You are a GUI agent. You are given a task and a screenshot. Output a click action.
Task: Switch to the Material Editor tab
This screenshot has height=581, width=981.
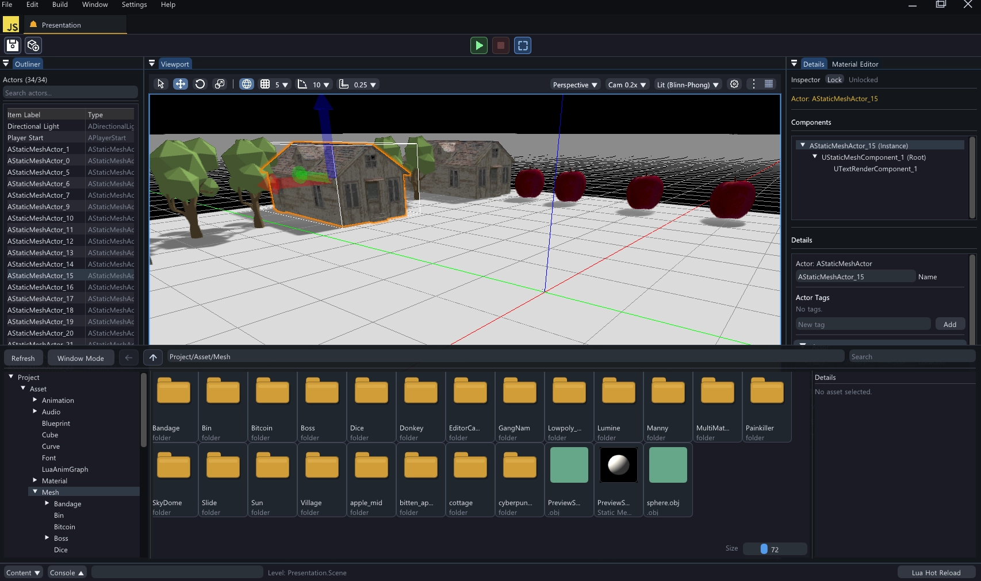click(x=855, y=64)
